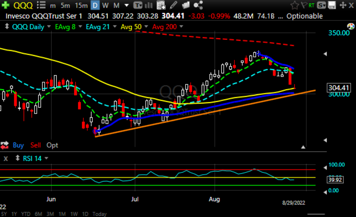This screenshot has height=217, width=356.
Task: Favorite this chart with the star icon
Action: pos(294,5)
